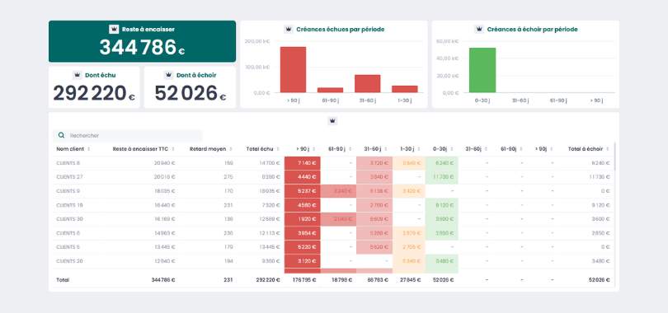Screen dimensions: 668x313
Task: Open the CLIENTS 8 row
Action: [333, 163]
